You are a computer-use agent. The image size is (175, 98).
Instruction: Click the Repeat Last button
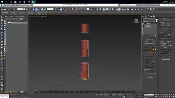[x=166, y=21]
